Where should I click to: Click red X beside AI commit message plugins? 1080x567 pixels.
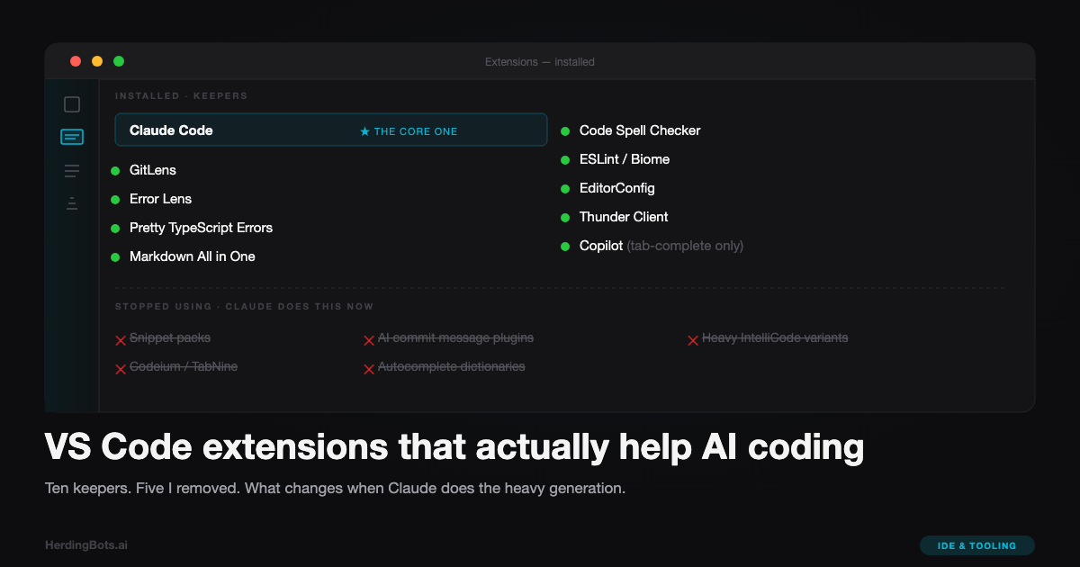click(369, 340)
